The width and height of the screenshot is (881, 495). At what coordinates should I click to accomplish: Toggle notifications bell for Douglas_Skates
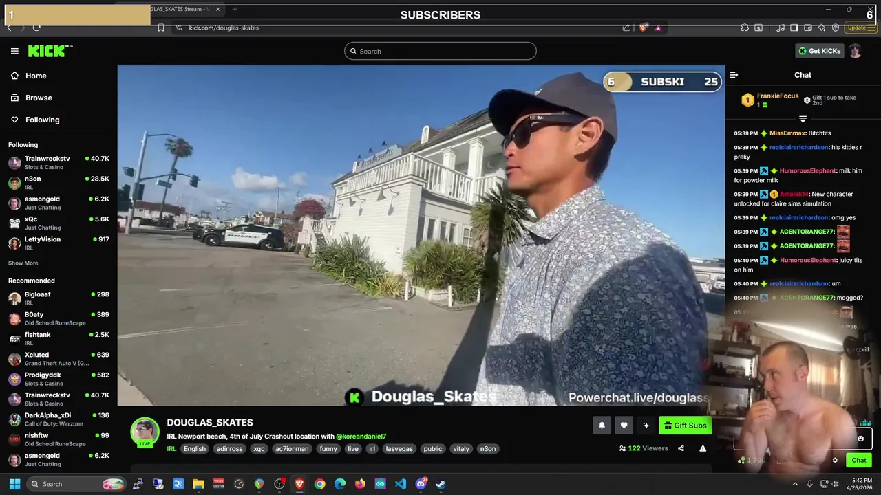coord(602,426)
